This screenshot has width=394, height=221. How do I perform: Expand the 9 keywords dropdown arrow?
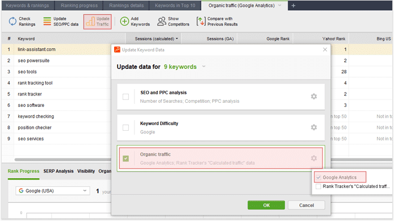[x=204, y=66]
